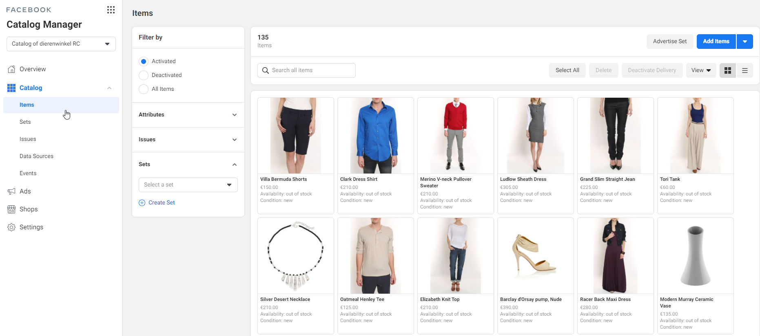The height and width of the screenshot is (336, 760).
Task: Click the Create Set link
Action: (x=162, y=203)
